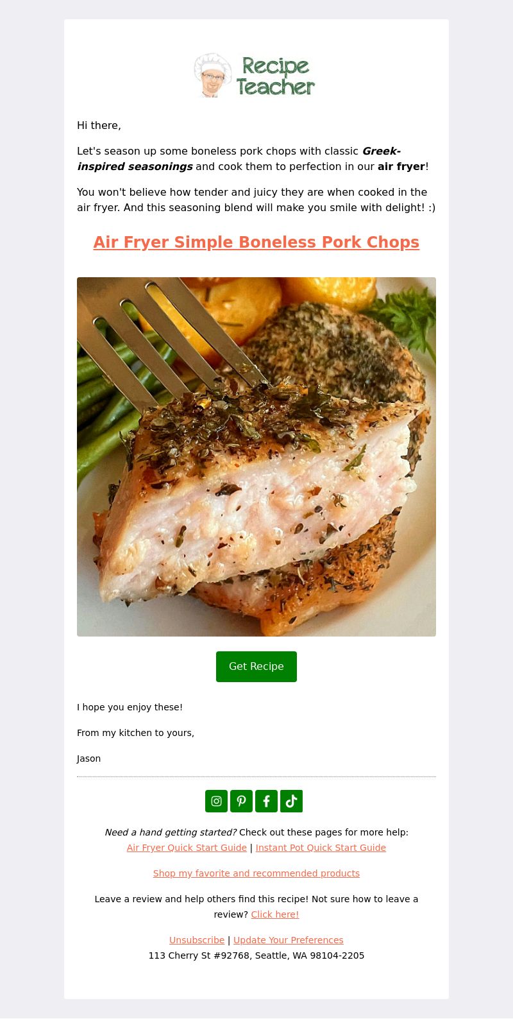Open the pork chop photo

[x=256, y=457]
